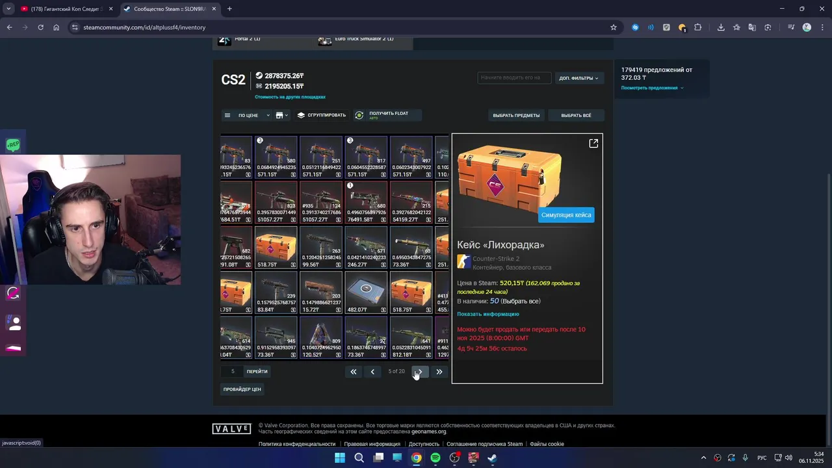Open the grey shield extension icon

(666, 27)
